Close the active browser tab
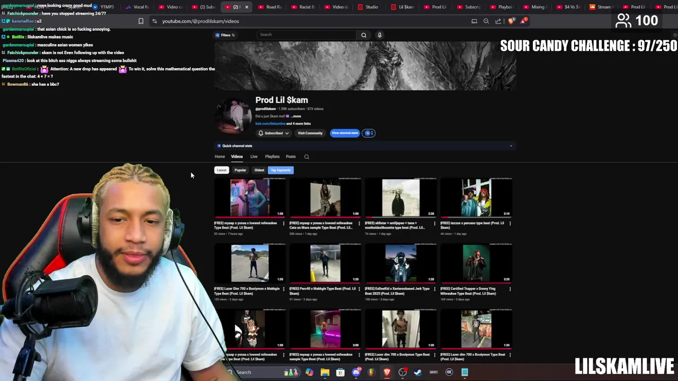678x381 pixels. (246, 7)
